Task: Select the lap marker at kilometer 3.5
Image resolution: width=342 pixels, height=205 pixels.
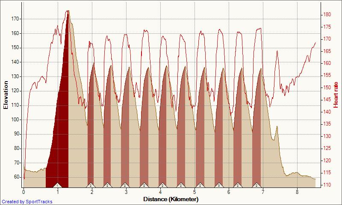Action: click(144, 185)
